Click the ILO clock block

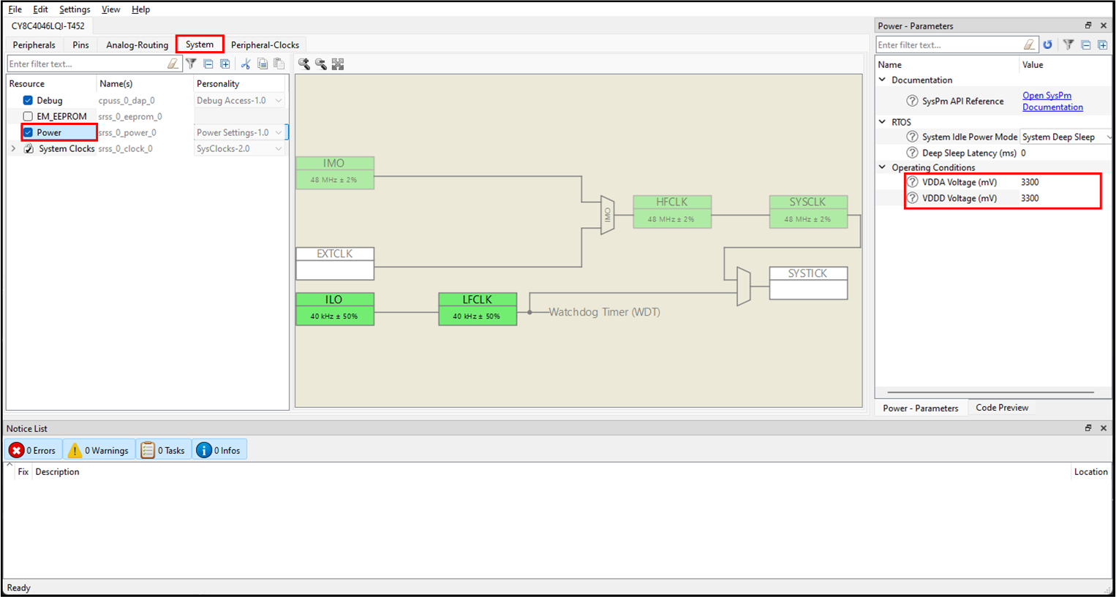[335, 309]
